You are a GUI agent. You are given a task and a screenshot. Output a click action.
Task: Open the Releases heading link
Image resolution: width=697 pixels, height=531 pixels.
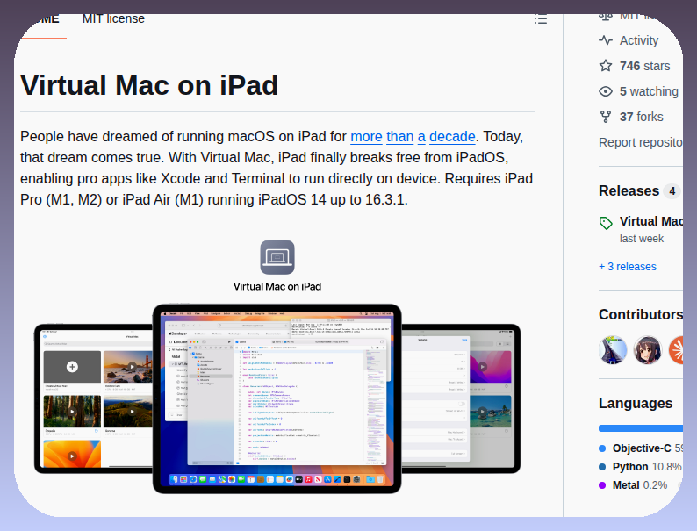tap(629, 190)
